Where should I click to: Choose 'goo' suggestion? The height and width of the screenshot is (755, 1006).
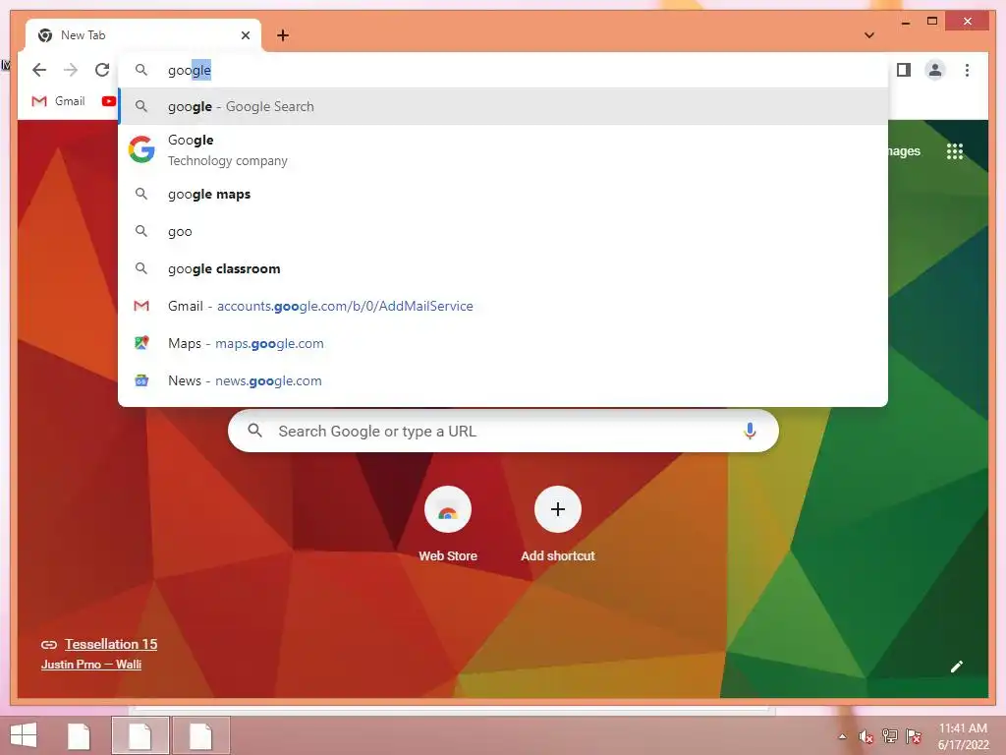pyautogui.click(x=503, y=231)
